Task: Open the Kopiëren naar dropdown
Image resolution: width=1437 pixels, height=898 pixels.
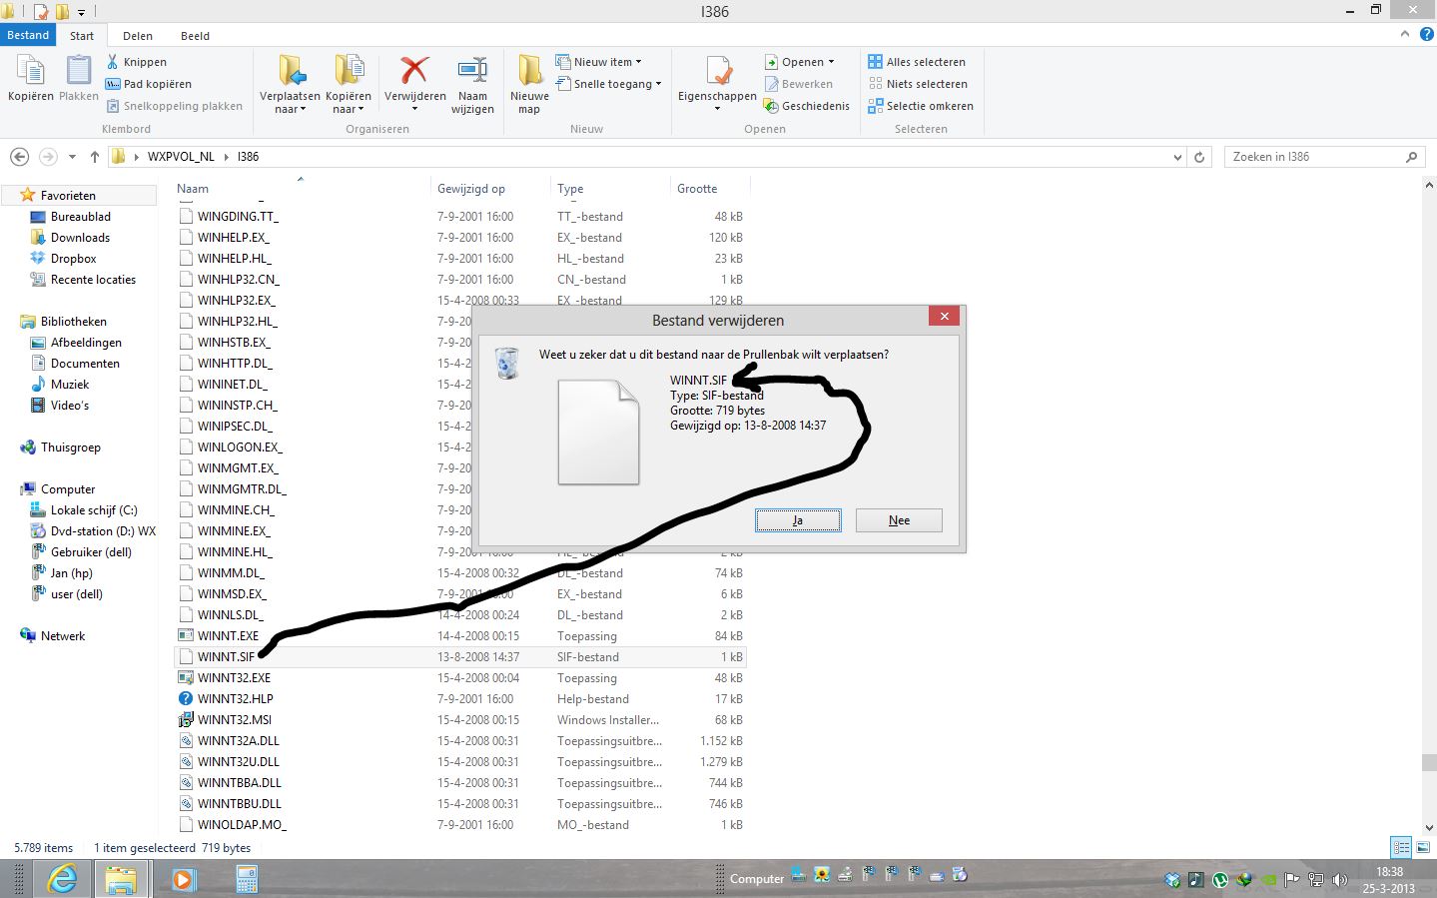Action: pos(349,84)
